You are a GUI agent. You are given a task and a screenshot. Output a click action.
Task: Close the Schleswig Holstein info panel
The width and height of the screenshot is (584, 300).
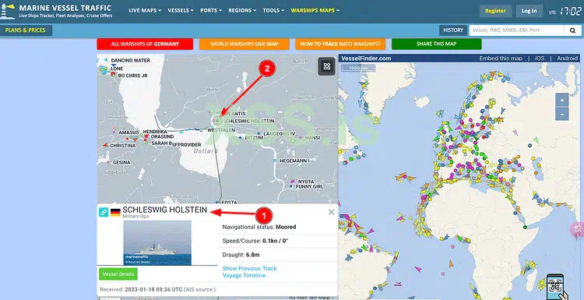[331, 212]
